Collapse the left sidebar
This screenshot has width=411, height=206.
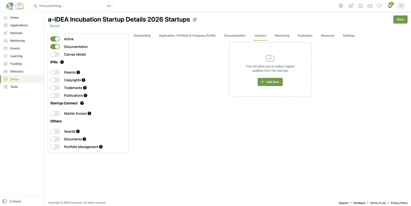12,201
